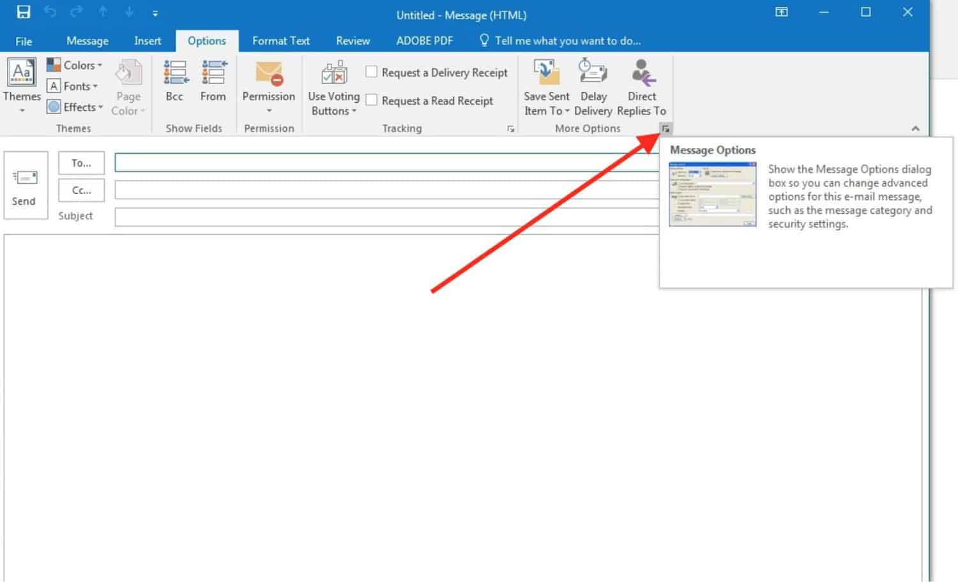Open the ADOBE PDF tab
Image resolution: width=958 pixels, height=582 pixels.
tap(423, 40)
